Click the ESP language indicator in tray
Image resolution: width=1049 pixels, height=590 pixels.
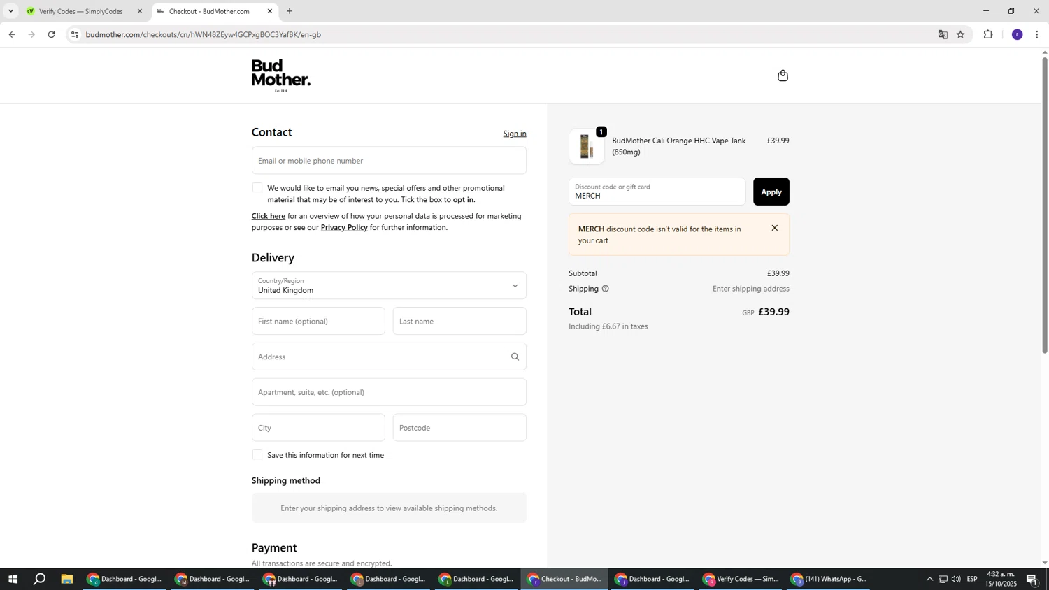pyautogui.click(x=972, y=579)
